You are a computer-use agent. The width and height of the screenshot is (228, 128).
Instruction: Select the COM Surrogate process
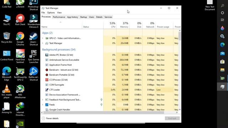[109, 85]
